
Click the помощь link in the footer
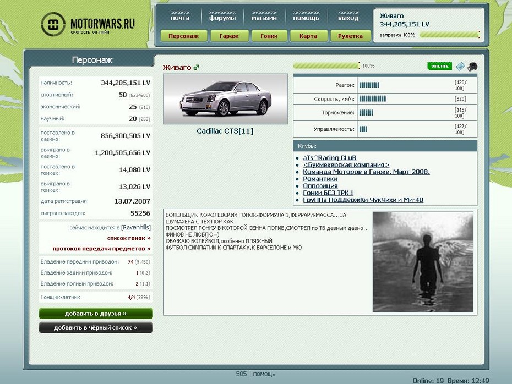pyautogui.click(x=264, y=374)
